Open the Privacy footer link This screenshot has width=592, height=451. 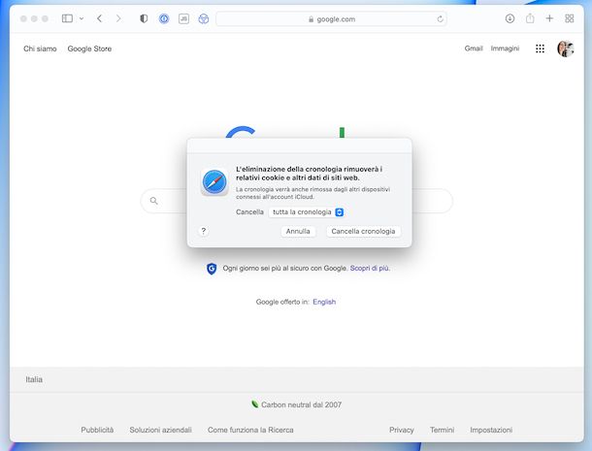coord(402,430)
